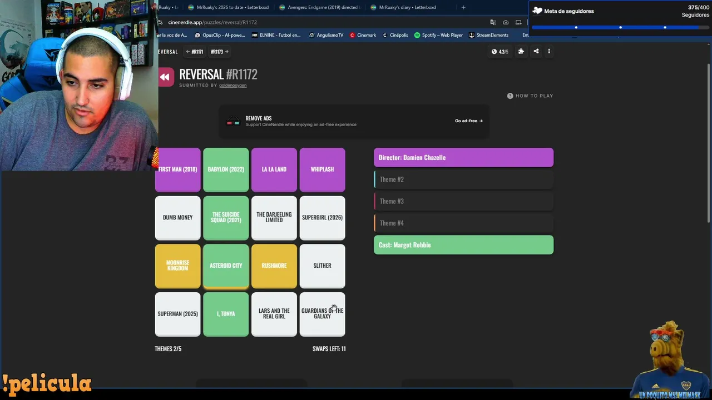The height and width of the screenshot is (400, 712).
Task: Expand the hidden Theme #2 row
Action: 463,179
